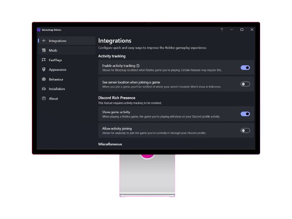Screen dimensions: 292x219
Task: Click the help icon beside Enable activity tracking
Action: coord(138,66)
